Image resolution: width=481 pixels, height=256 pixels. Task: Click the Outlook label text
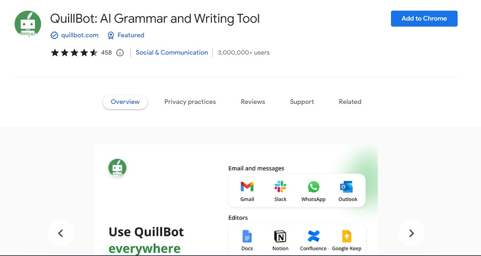click(348, 199)
